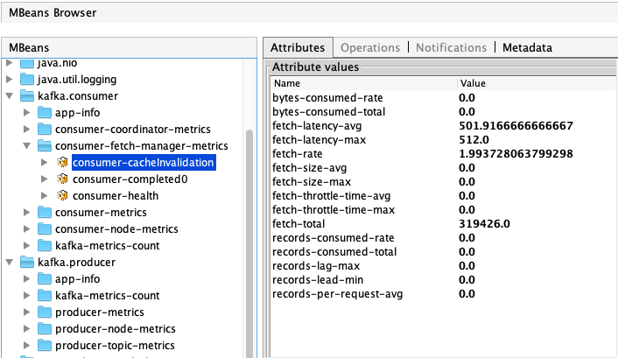Switch to the Notifications tab

tap(452, 48)
